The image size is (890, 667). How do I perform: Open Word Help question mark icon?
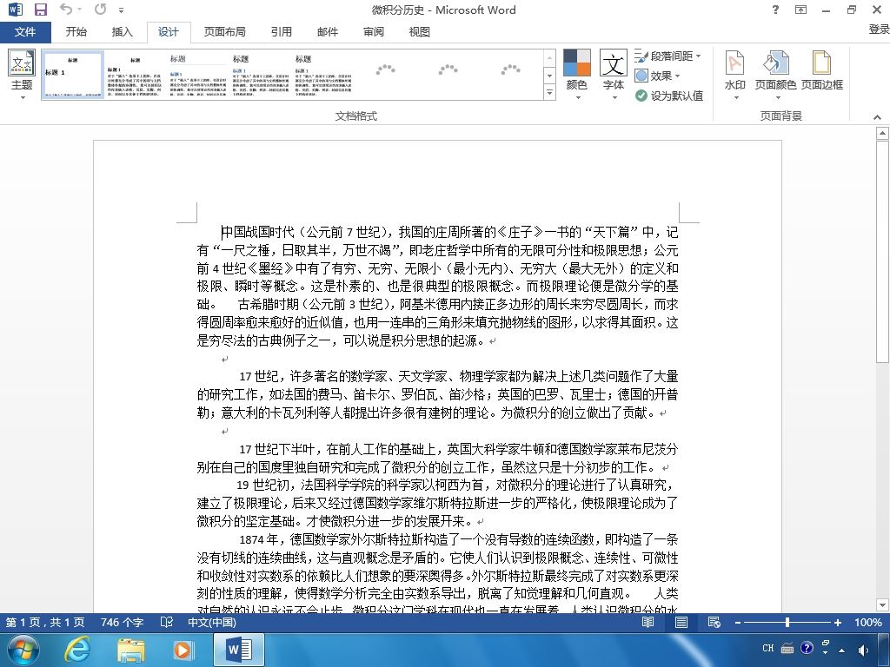[x=775, y=10]
